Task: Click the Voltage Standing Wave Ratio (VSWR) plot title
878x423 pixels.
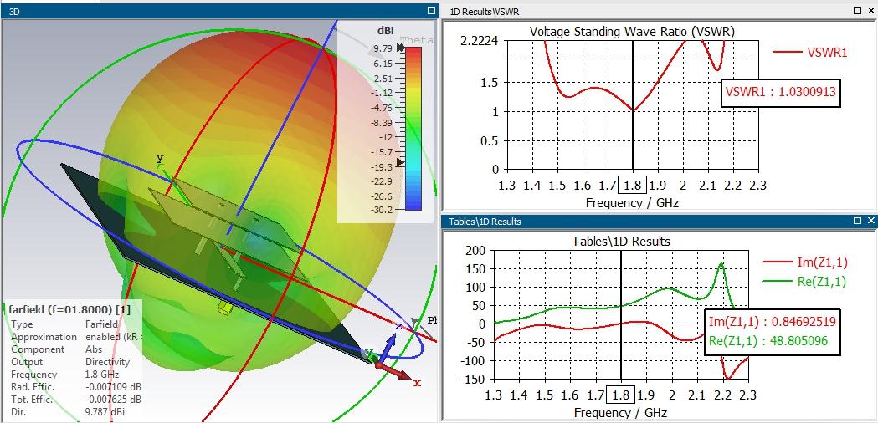Action: click(632, 32)
